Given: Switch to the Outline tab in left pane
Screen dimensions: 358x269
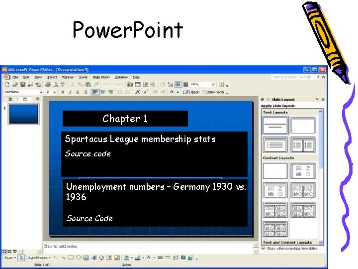Looking at the screenshot, I should click(10, 99).
